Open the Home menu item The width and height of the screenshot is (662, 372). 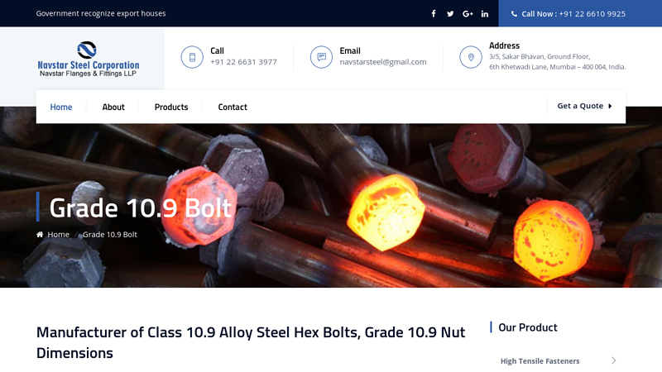(x=61, y=107)
